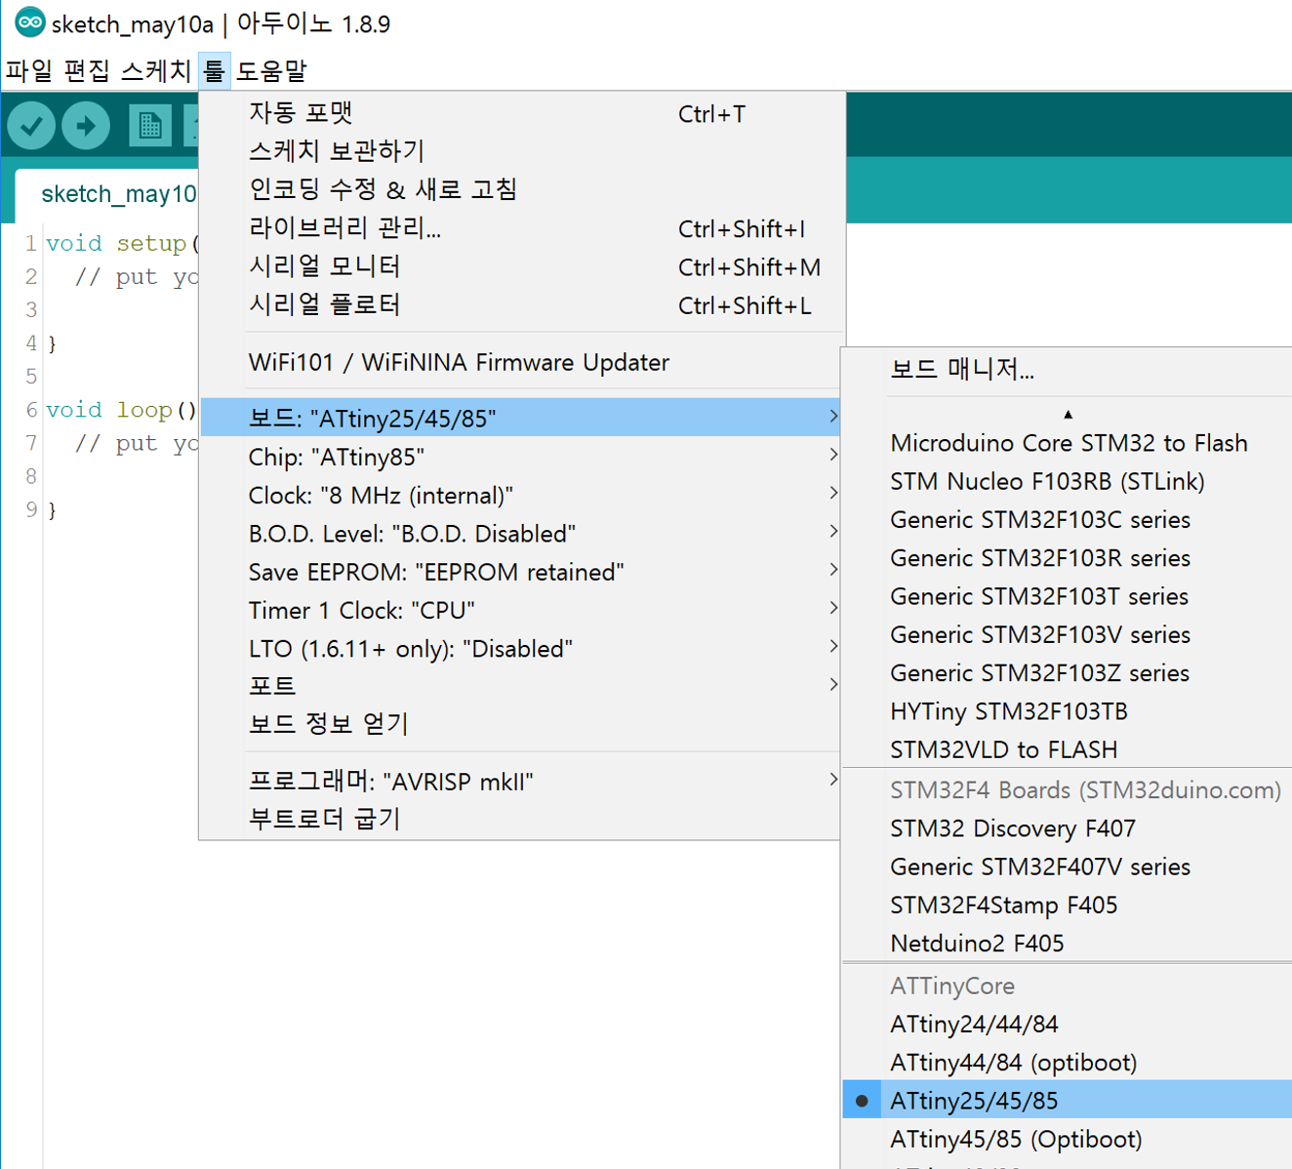Select Netduino2 F405 board
Image resolution: width=1292 pixels, height=1169 pixels.
click(x=1067, y=944)
